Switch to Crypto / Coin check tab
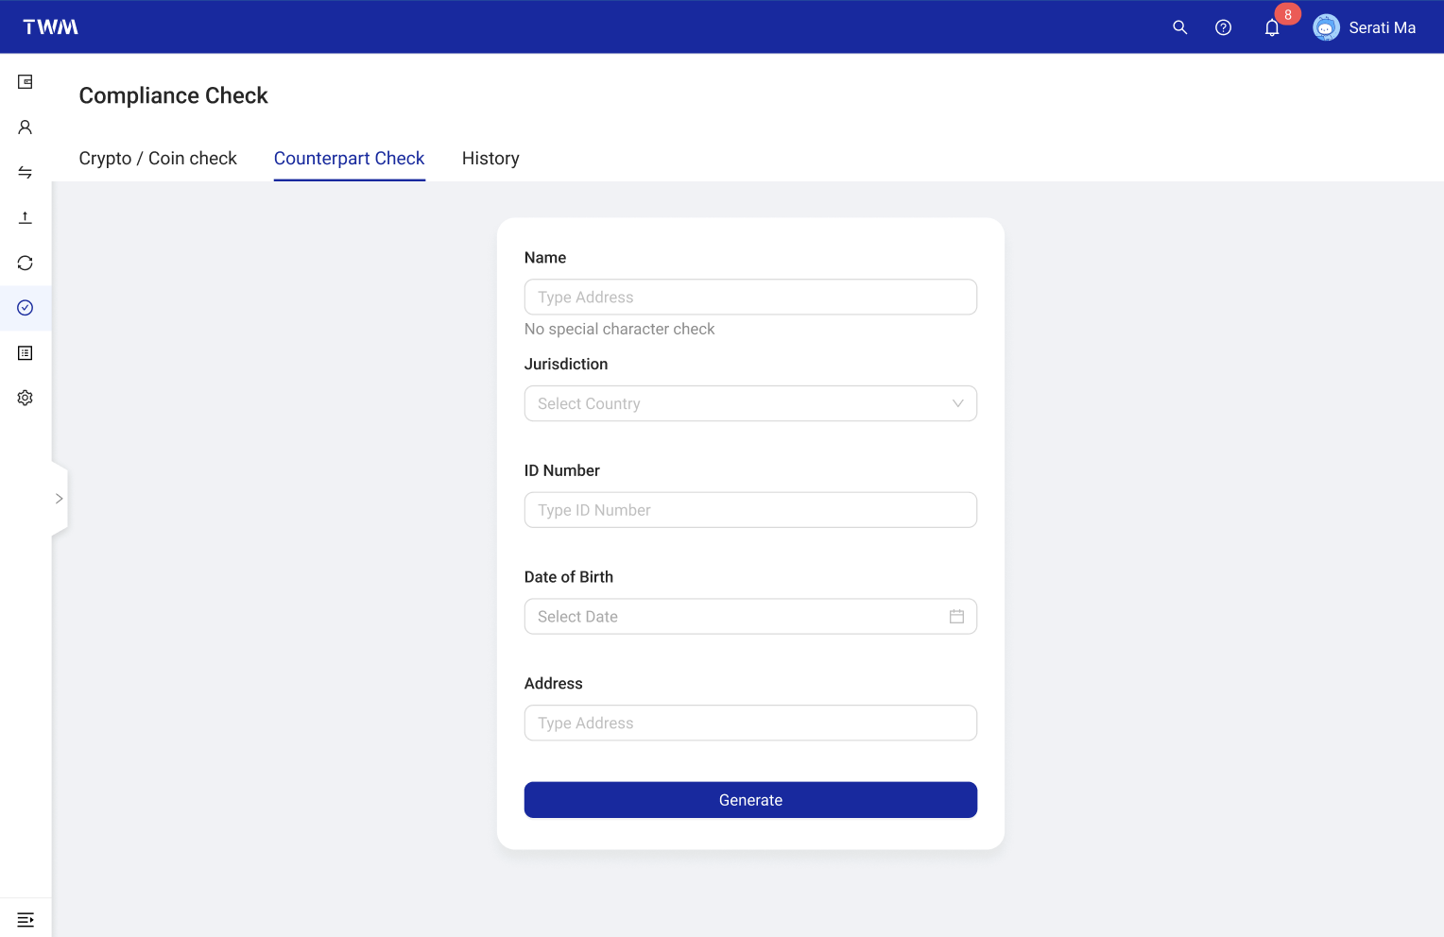The image size is (1444, 937). (158, 159)
